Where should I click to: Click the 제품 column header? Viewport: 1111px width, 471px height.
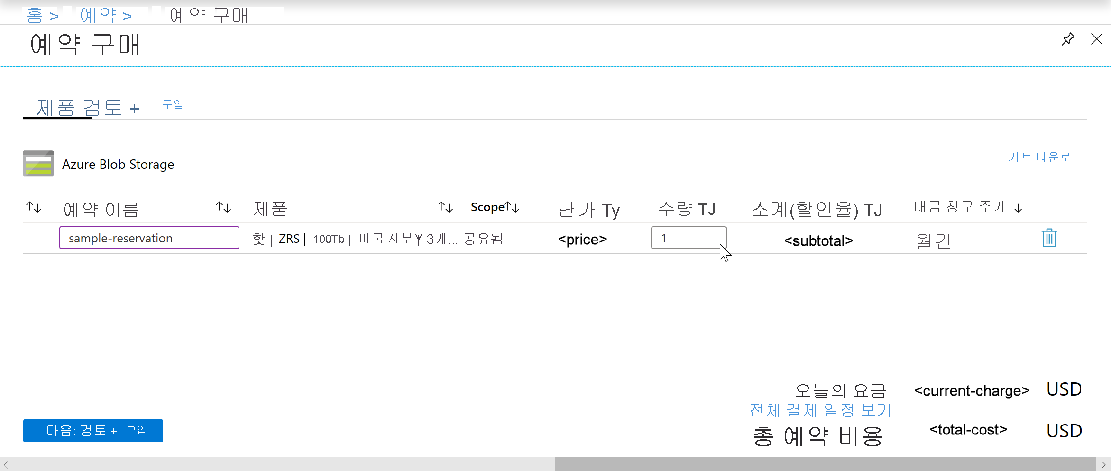(270, 209)
